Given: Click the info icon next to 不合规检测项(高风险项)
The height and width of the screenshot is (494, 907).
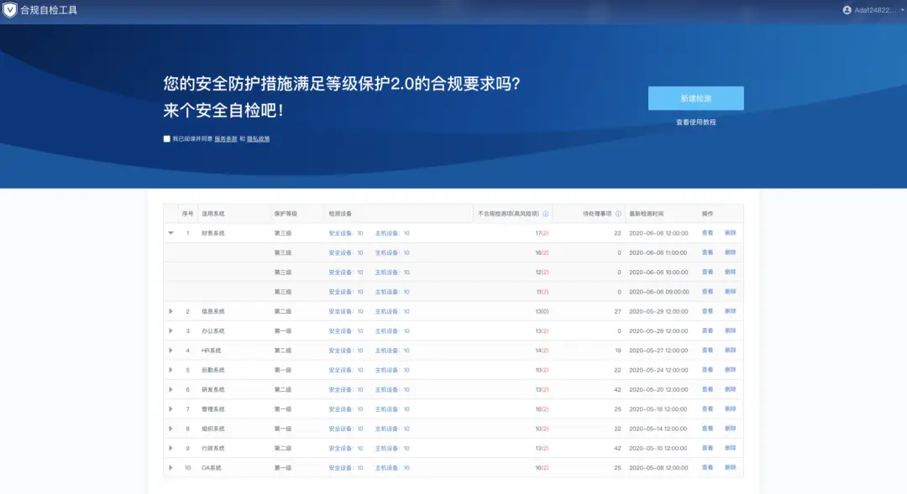Looking at the screenshot, I should tap(546, 214).
